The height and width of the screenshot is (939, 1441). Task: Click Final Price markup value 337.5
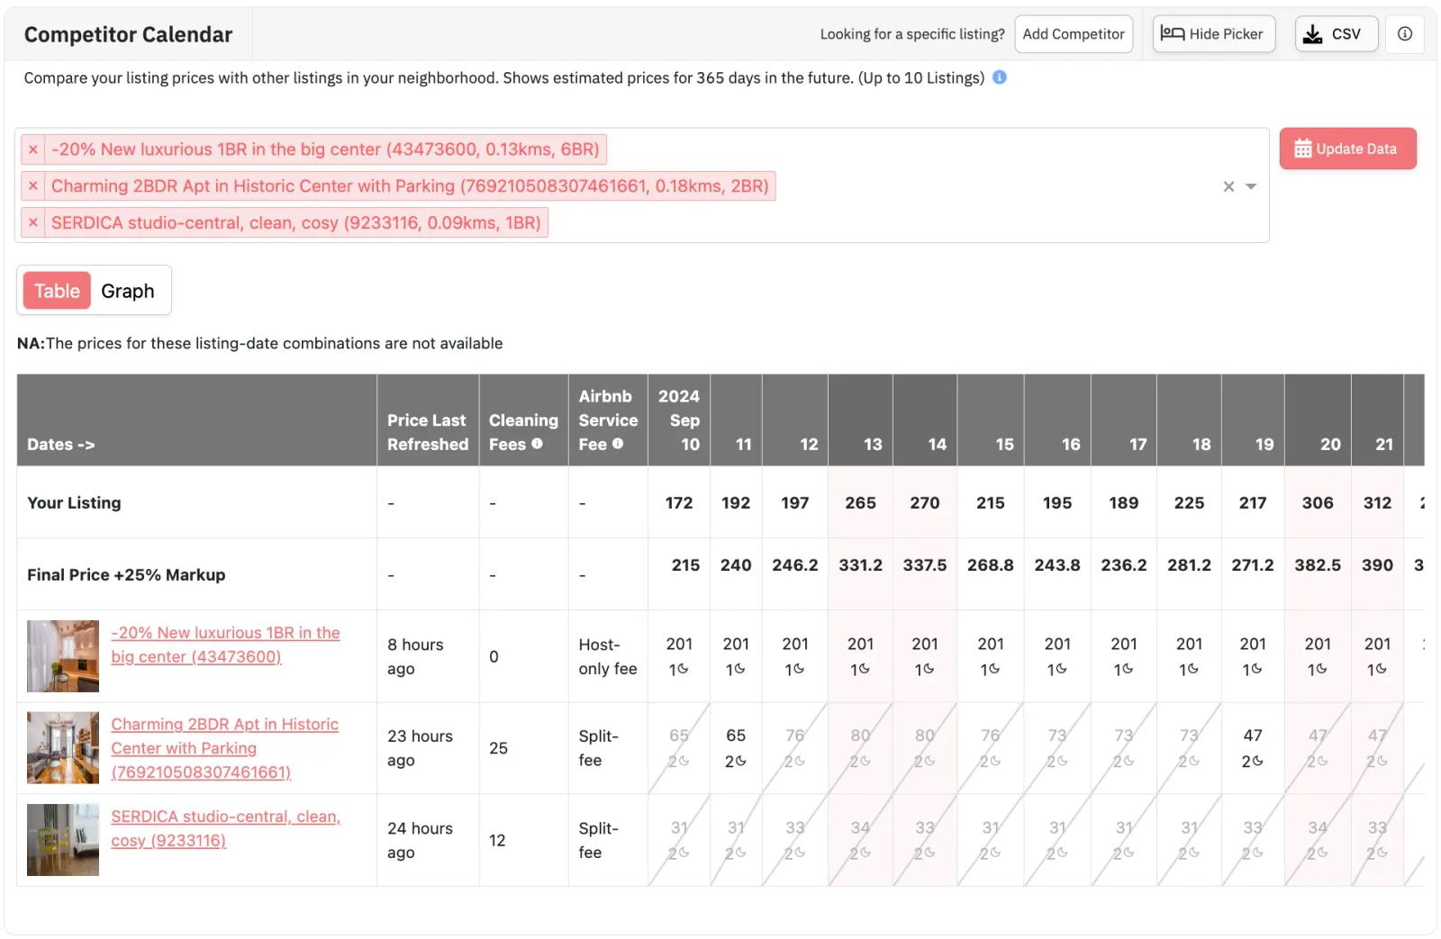click(925, 565)
